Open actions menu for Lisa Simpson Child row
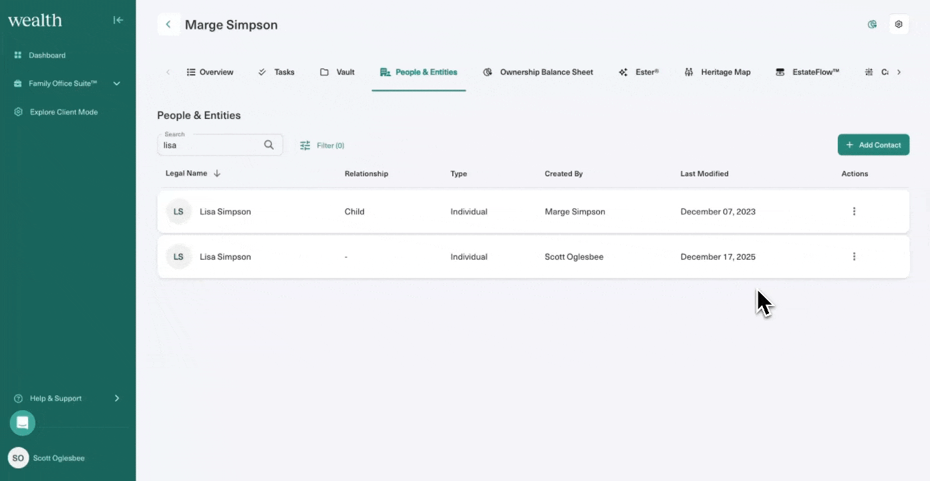 point(854,212)
